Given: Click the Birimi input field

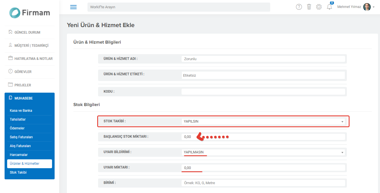Looking at the screenshot, I should coord(263,183).
